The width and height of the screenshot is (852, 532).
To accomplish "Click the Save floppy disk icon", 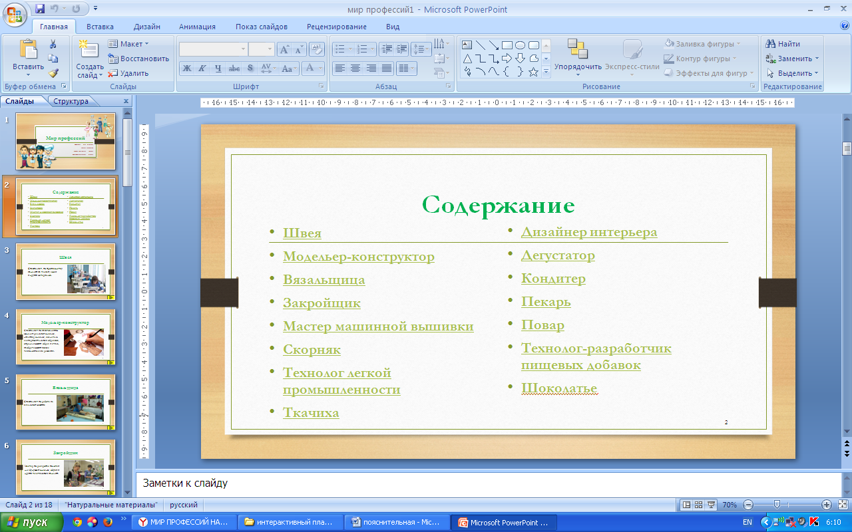I will coord(40,9).
